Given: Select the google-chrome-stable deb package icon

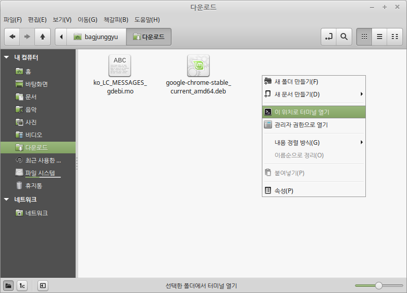Looking at the screenshot, I should [x=198, y=66].
